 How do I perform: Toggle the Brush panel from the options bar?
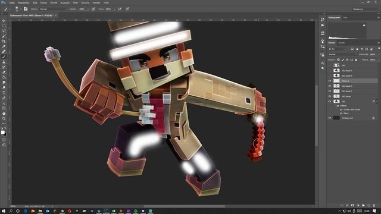26,9
